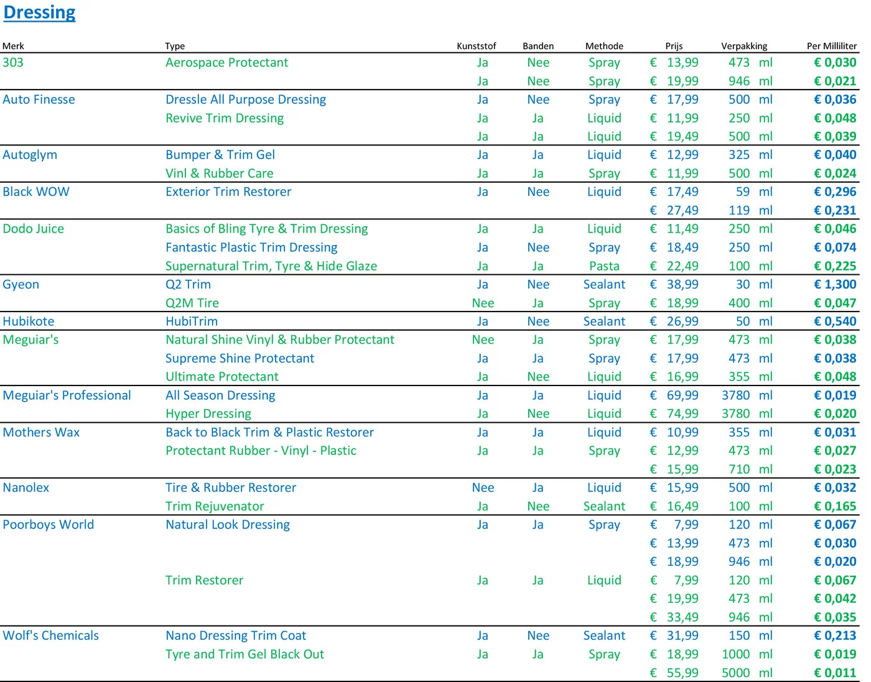Select Black WOW Exterior Trim Restorer
The image size is (871, 682).
(228, 192)
